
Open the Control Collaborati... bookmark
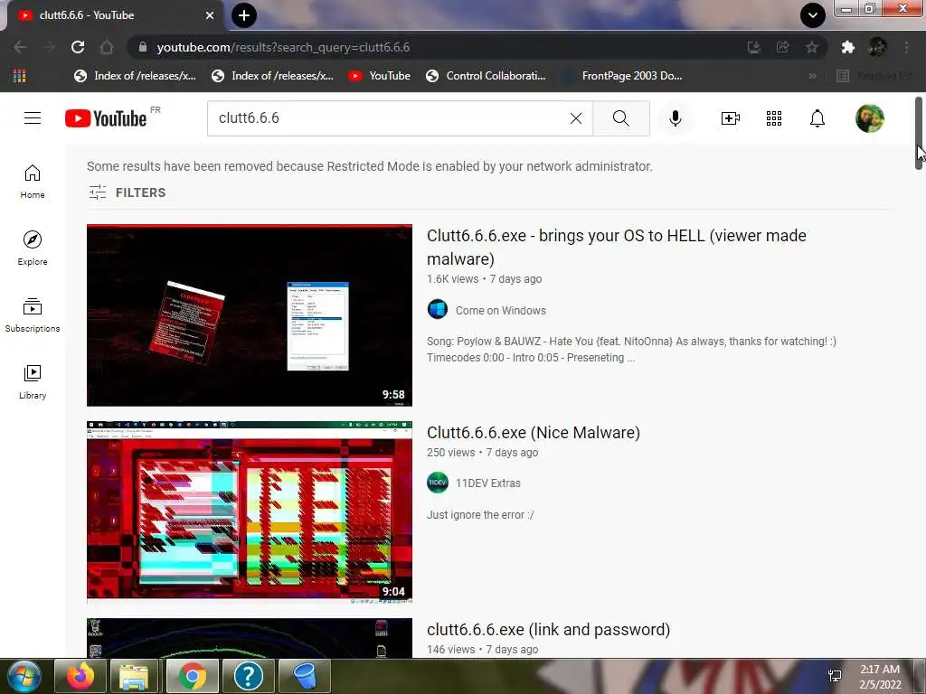[x=486, y=76]
